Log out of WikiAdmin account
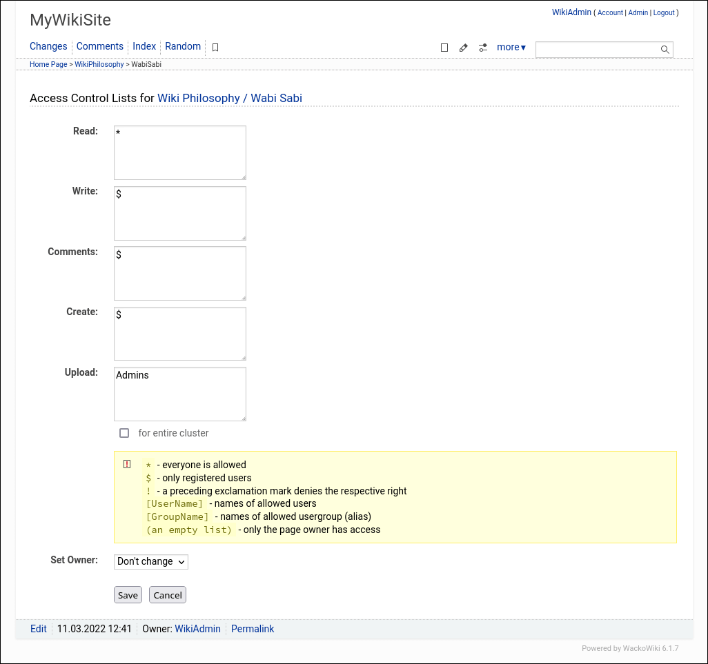 pyautogui.click(x=663, y=12)
